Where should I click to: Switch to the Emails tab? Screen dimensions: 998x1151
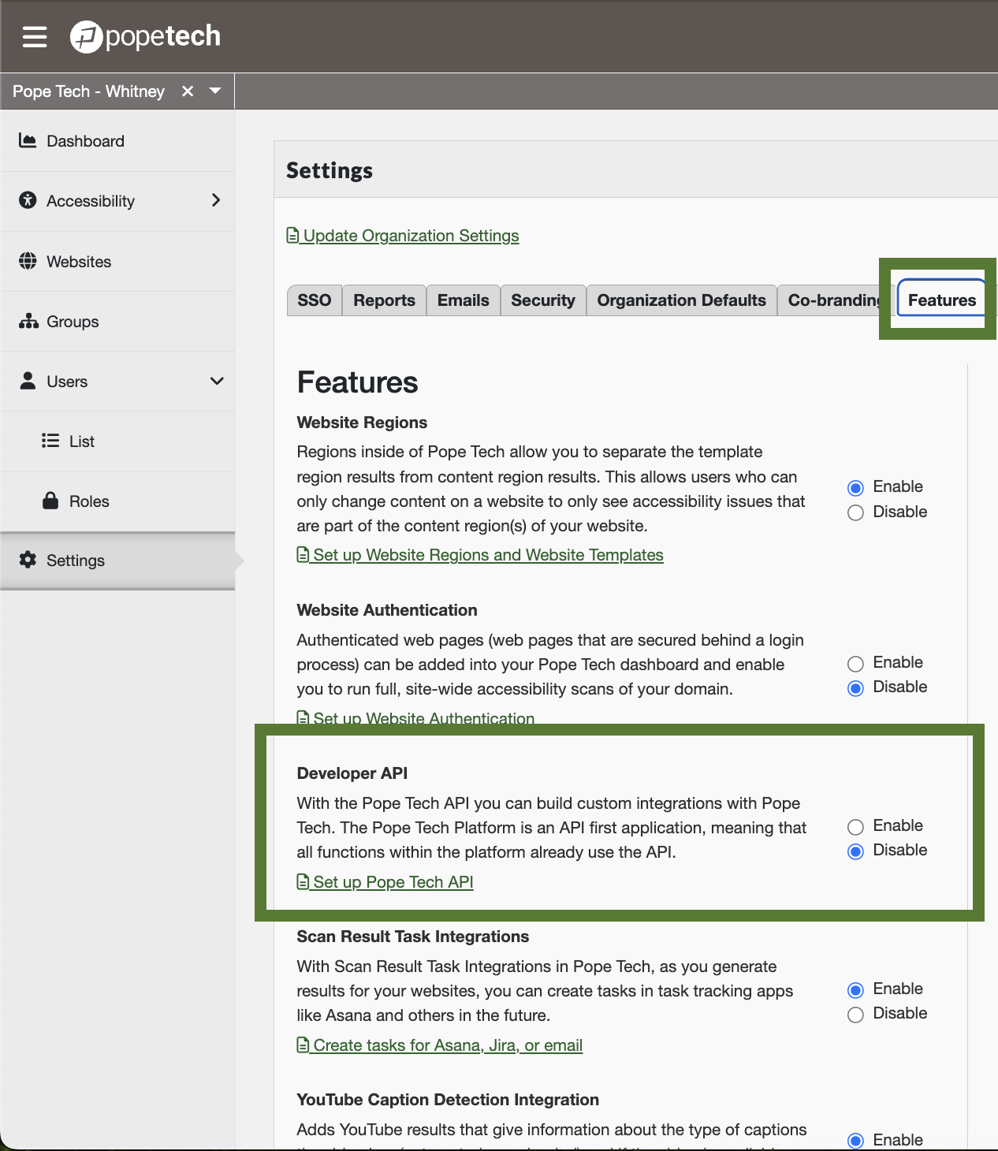[464, 300]
